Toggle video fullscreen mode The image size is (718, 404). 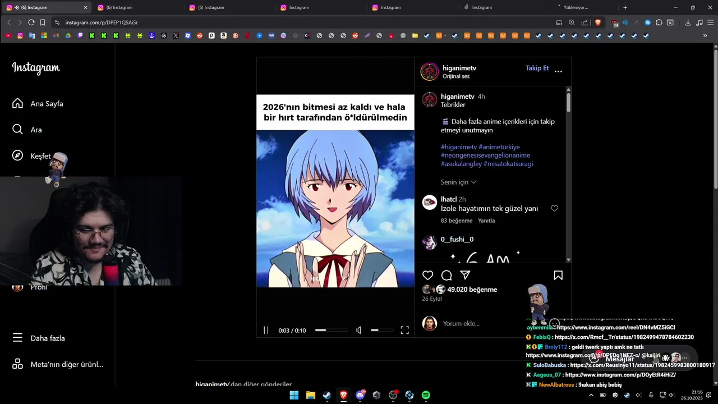(404, 330)
